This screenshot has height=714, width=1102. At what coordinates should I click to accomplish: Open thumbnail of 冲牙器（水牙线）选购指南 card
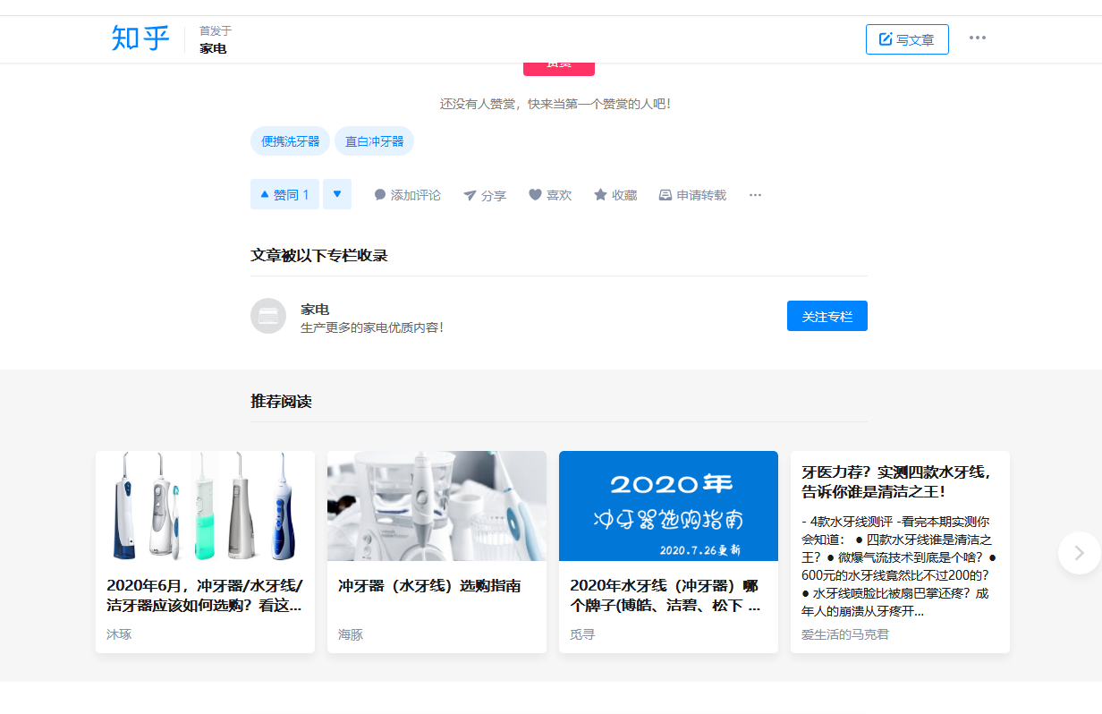click(437, 506)
